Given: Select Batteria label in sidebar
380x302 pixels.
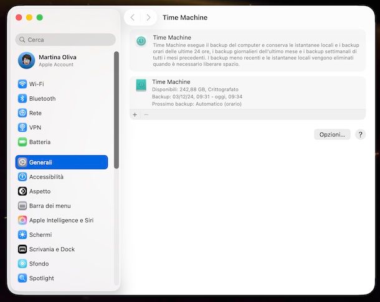Looking at the screenshot, I should coord(40,142).
